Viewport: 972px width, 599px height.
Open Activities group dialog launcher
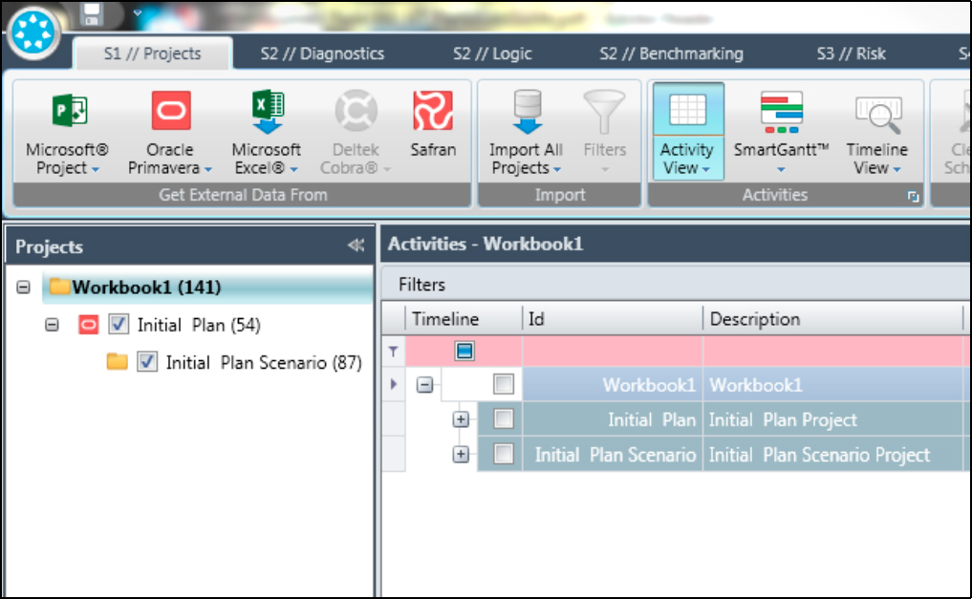[x=913, y=197]
